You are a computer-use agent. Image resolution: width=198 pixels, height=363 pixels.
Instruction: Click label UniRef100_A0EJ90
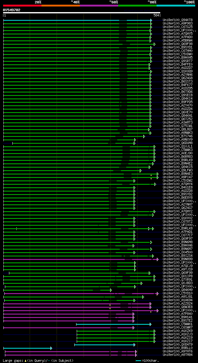coord(178,153)
